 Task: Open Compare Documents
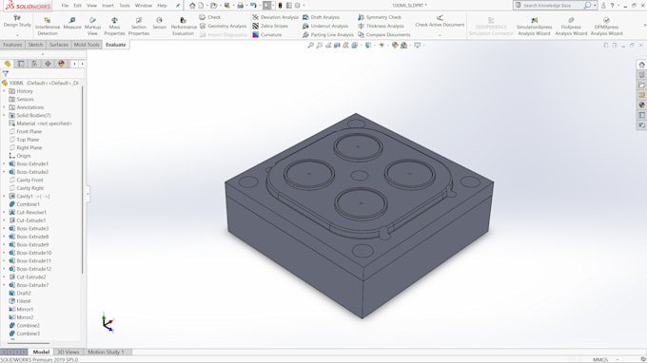click(384, 34)
